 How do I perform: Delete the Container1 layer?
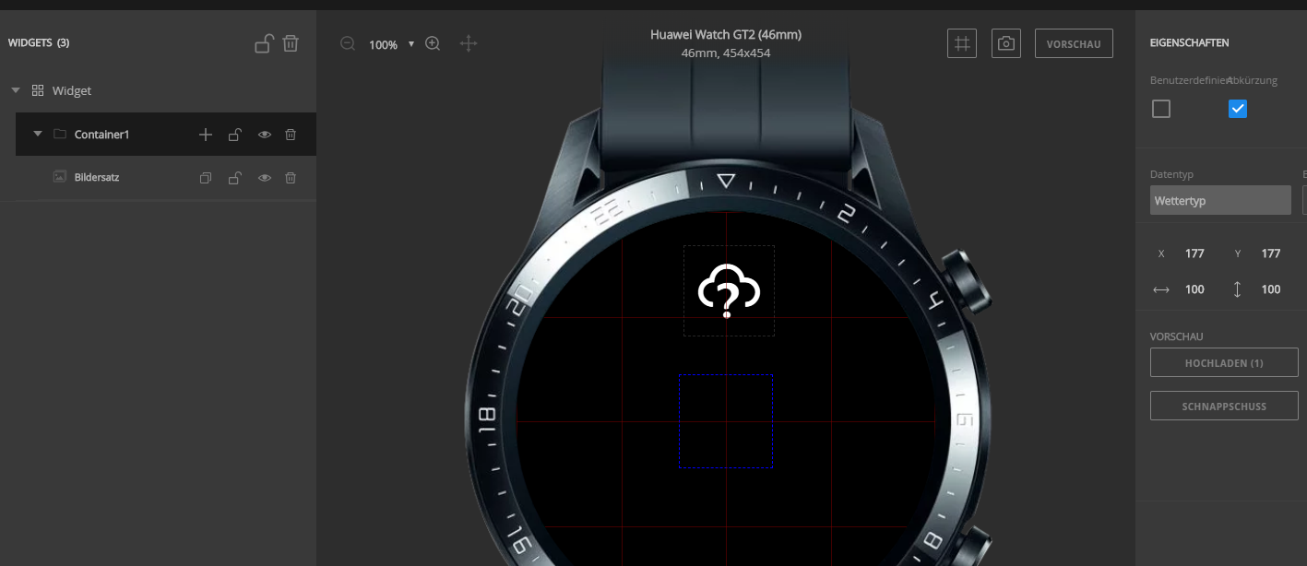(291, 135)
